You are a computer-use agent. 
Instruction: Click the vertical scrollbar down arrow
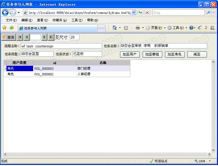[x=213, y=150]
